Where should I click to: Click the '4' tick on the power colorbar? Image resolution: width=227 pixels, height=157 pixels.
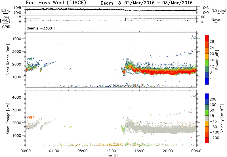click(x=211, y=78)
